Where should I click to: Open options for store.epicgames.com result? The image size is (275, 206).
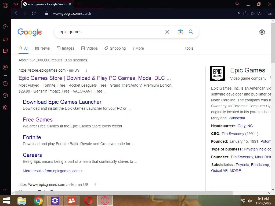click(x=86, y=70)
